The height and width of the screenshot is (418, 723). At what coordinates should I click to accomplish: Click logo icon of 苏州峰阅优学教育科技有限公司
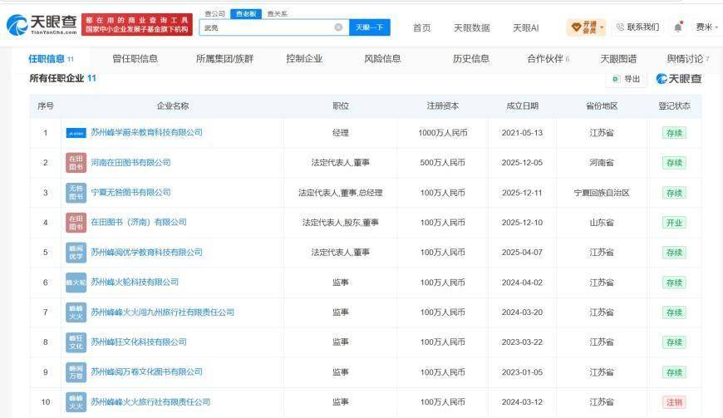[x=76, y=253]
